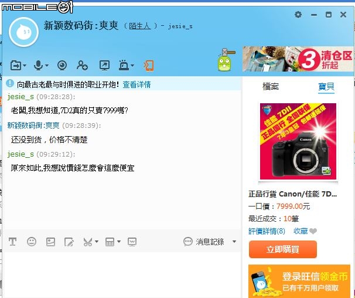Open the settings gear icon

click(x=298, y=15)
